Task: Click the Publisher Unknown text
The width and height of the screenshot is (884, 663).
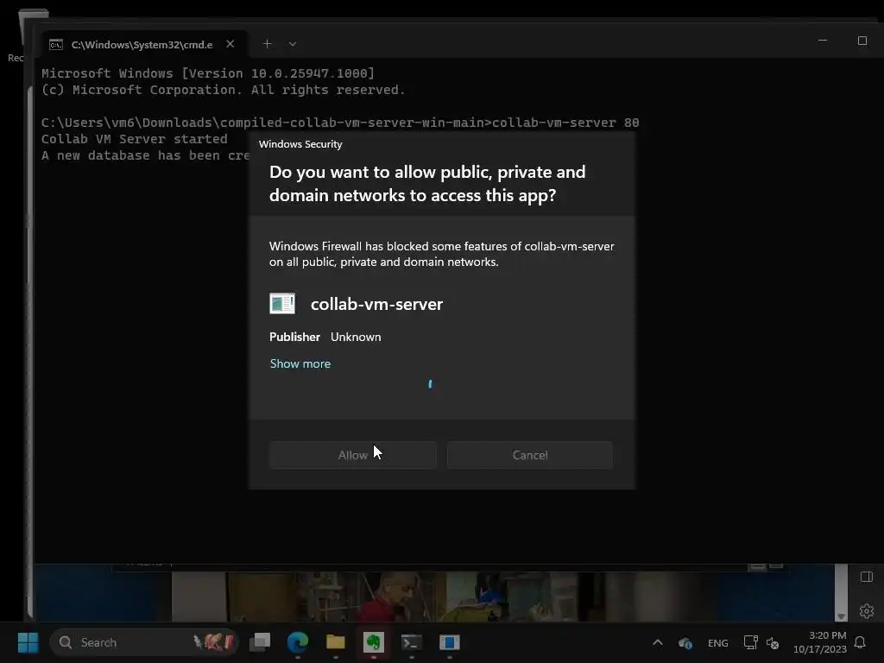Action: (325, 337)
